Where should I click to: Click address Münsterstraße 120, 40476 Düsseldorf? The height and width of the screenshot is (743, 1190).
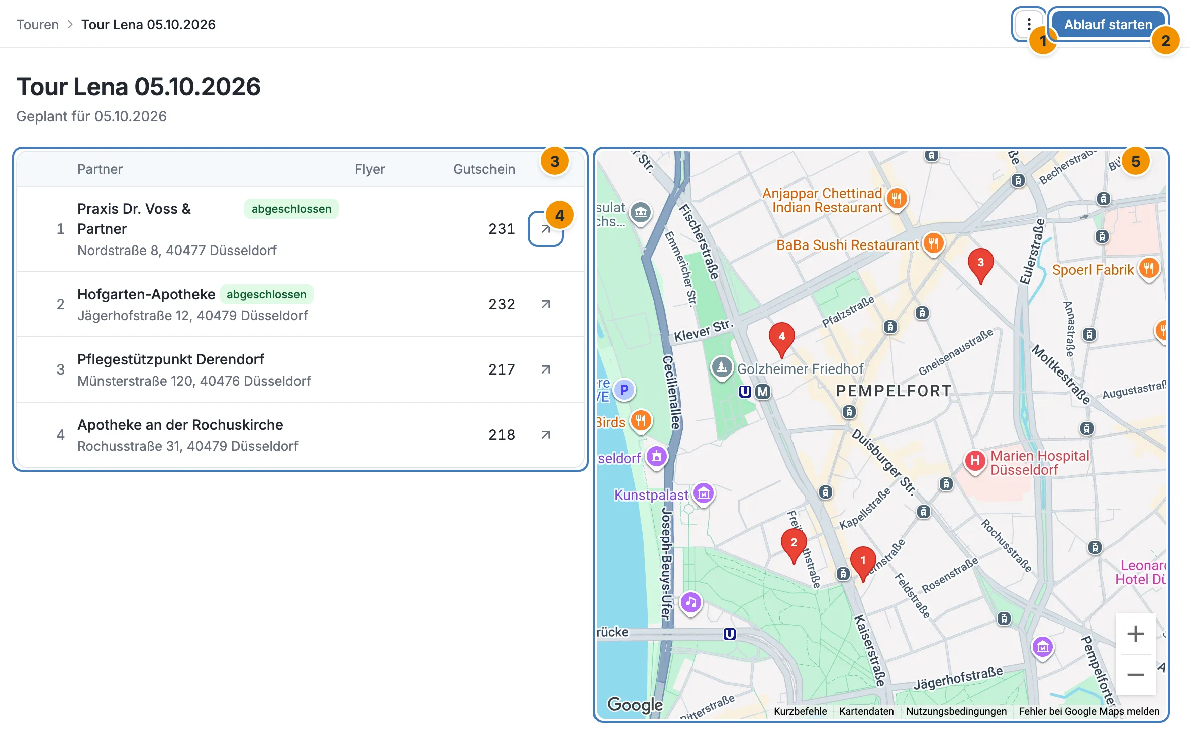coord(194,381)
